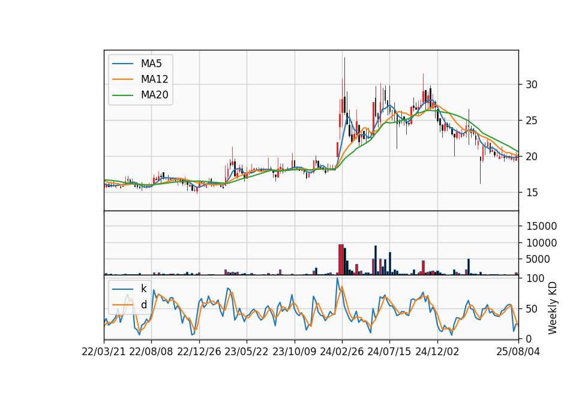The image size is (576, 414).
Task: Click the 23/10/09 date axis label
Action: [294, 352]
